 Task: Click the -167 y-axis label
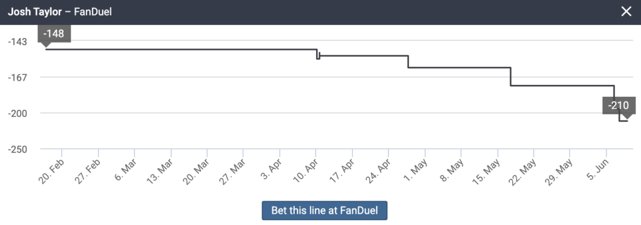[x=18, y=77]
